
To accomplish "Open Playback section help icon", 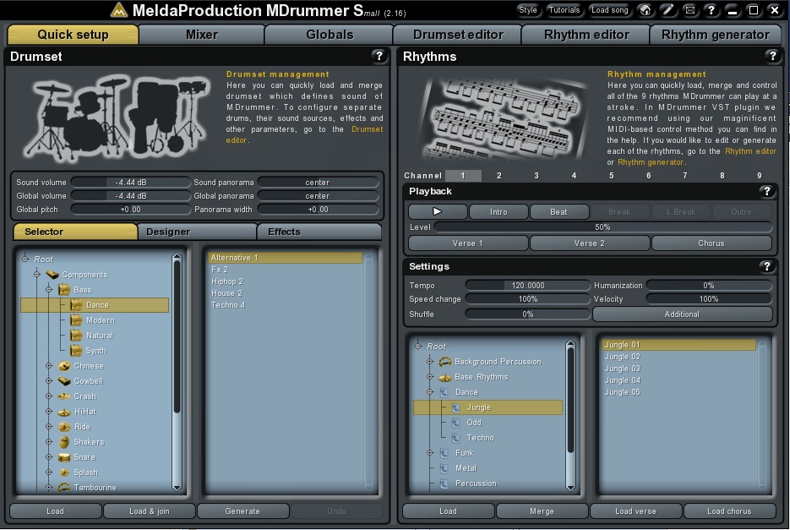I will tap(766, 191).
